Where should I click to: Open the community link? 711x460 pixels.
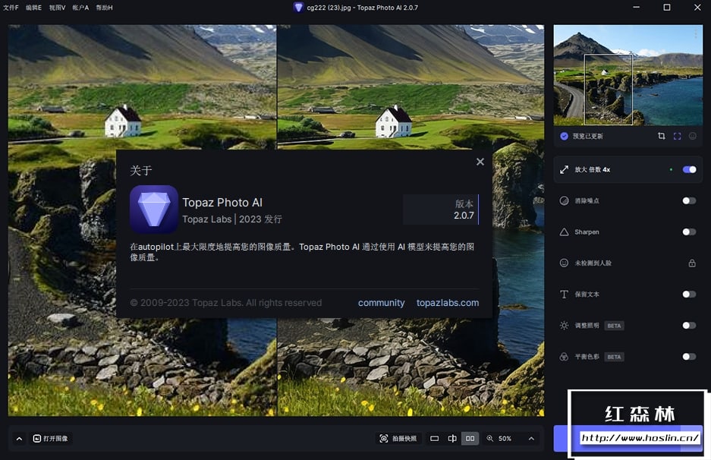(381, 303)
